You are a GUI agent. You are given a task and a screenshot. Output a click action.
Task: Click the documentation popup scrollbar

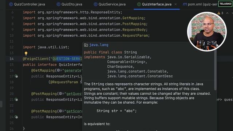click(x=215, y=70)
